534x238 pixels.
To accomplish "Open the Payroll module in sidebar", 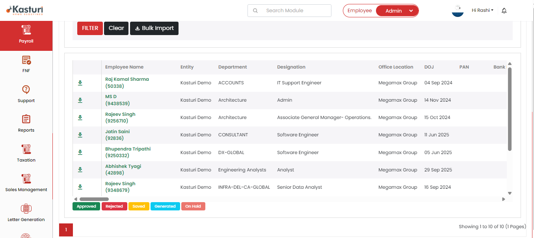I will (x=26, y=35).
